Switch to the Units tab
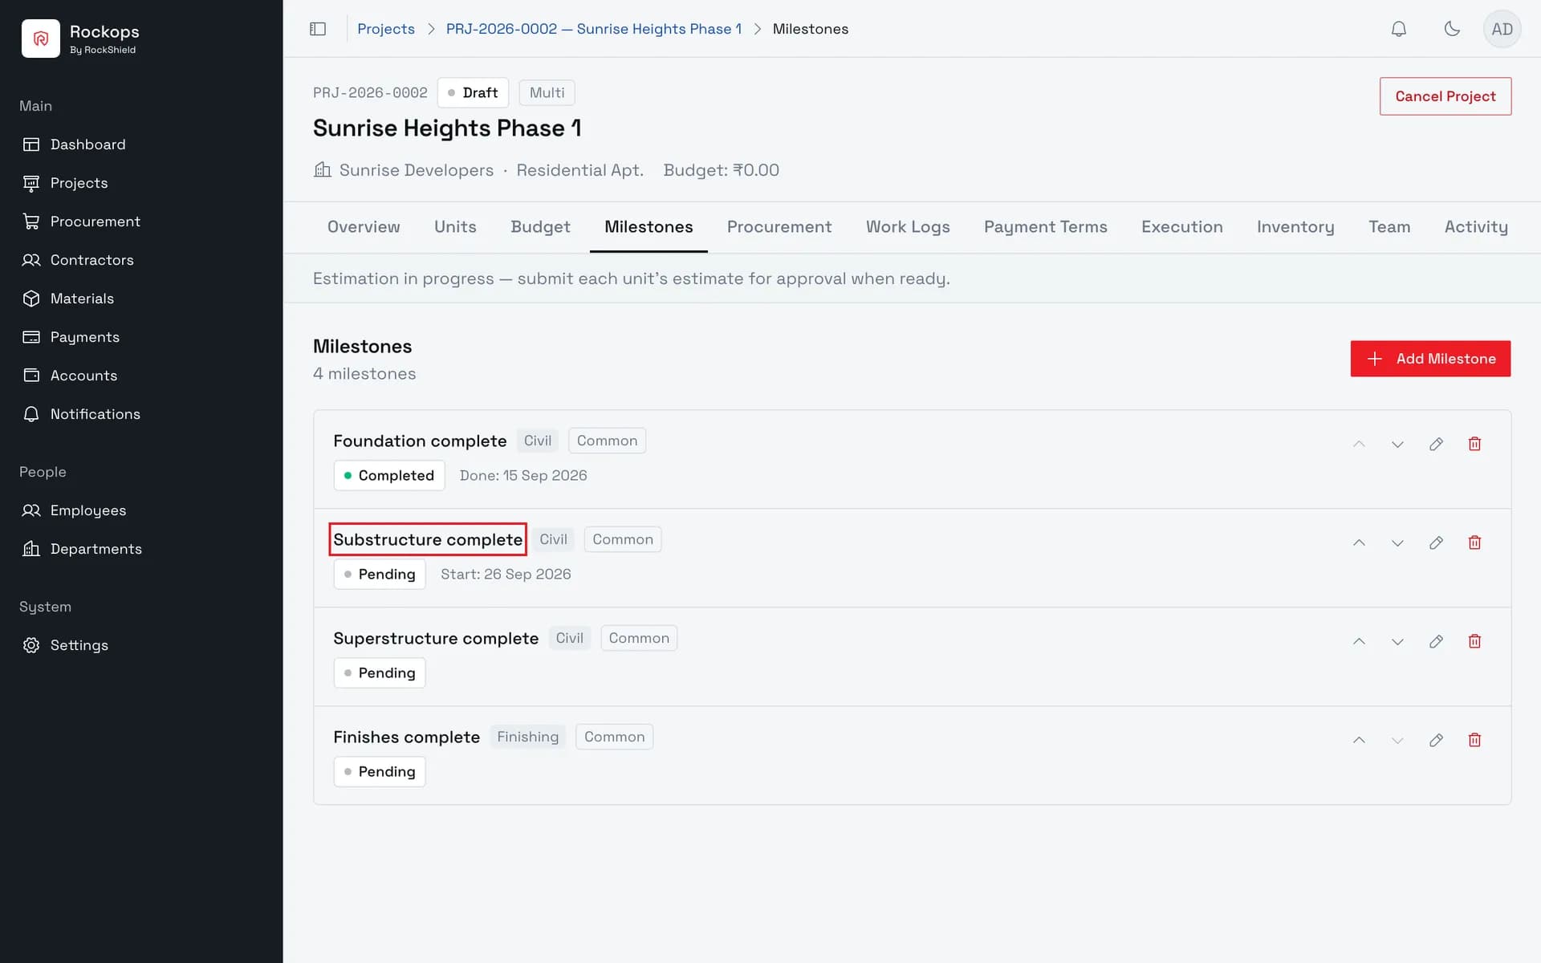 (455, 227)
